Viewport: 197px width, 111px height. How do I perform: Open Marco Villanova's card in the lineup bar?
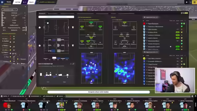coord(167,105)
